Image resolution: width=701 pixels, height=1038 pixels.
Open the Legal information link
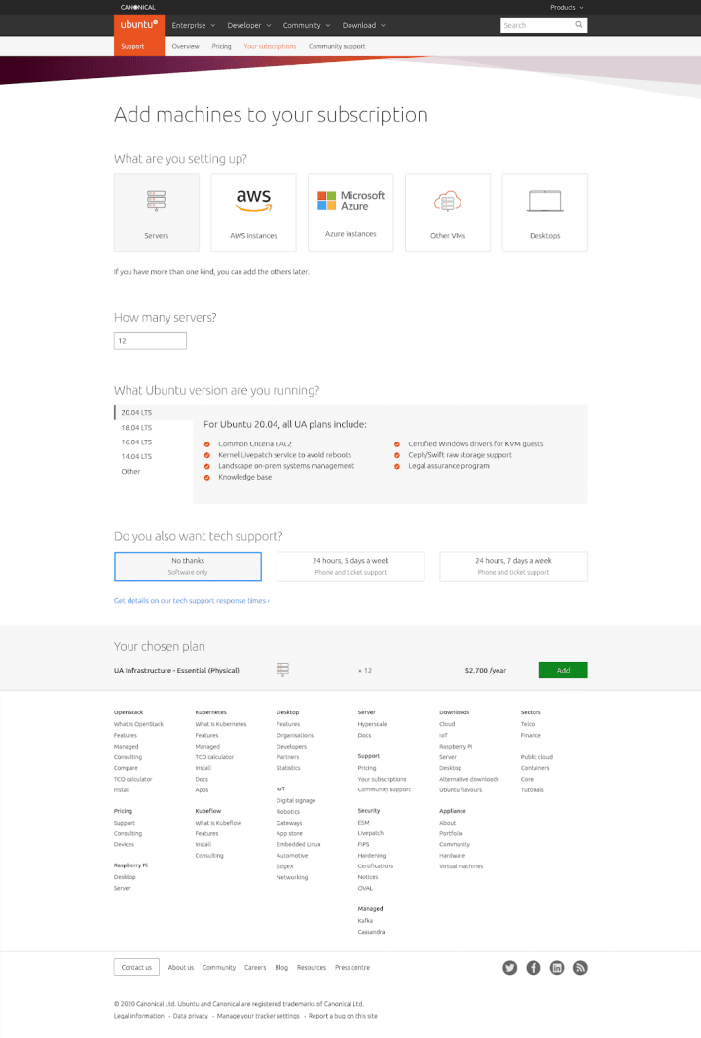139,1016
